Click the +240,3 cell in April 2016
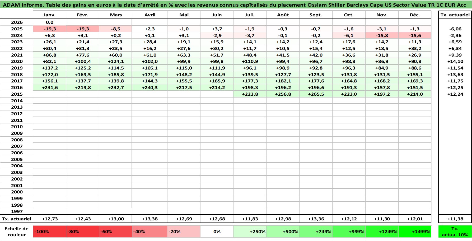This screenshot has width=472, height=241. pos(150,87)
